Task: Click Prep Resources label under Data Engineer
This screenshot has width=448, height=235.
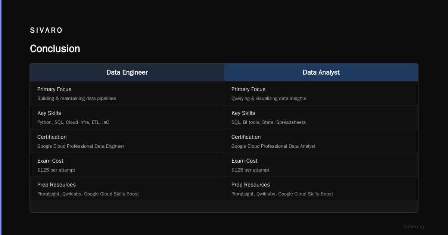Action: 56,185
